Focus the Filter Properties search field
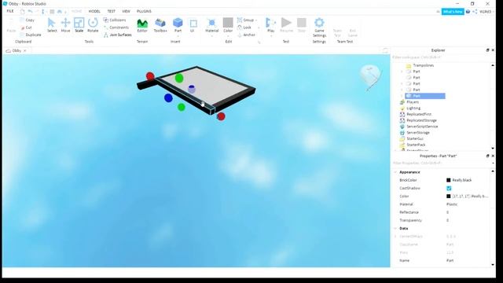This screenshot has width=503, height=283. click(x=441, y=164)
